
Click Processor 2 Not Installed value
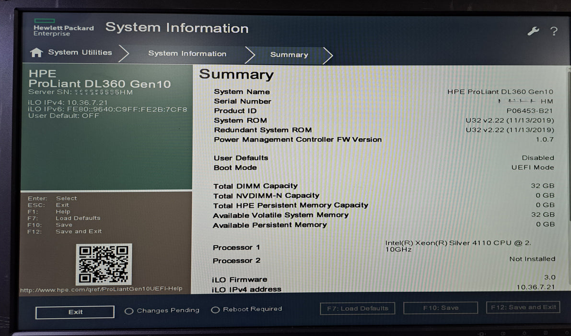pyautogui.click(x=532, y=259)
